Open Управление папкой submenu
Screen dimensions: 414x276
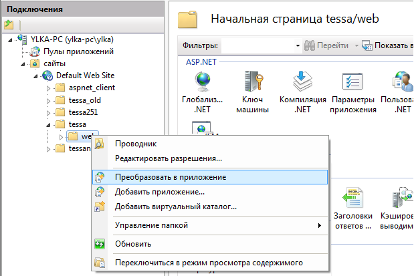click(x=151, y=225)
